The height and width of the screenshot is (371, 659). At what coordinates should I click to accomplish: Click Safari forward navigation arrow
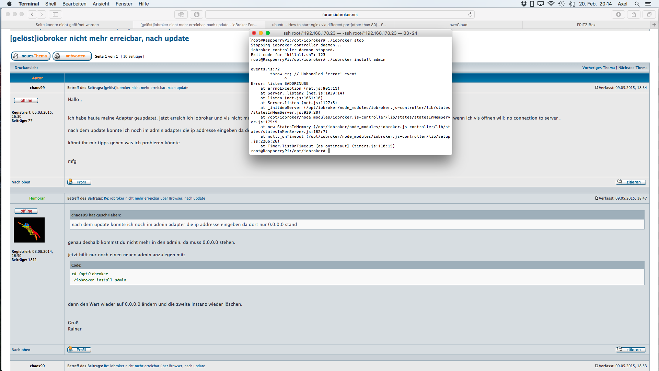[42, 14]
